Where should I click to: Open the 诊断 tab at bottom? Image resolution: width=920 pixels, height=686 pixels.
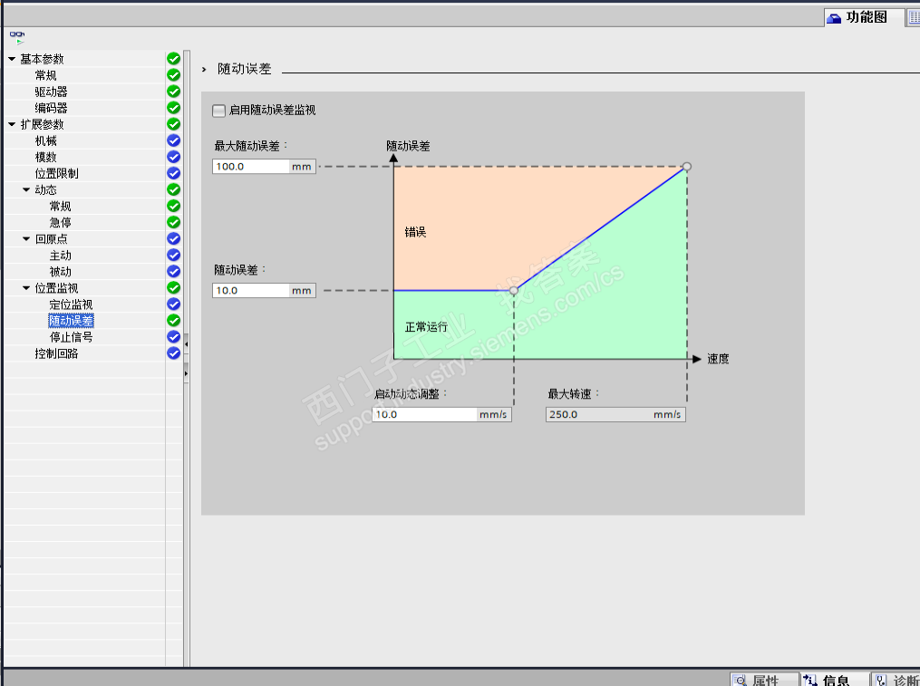[x=897, y=680]
